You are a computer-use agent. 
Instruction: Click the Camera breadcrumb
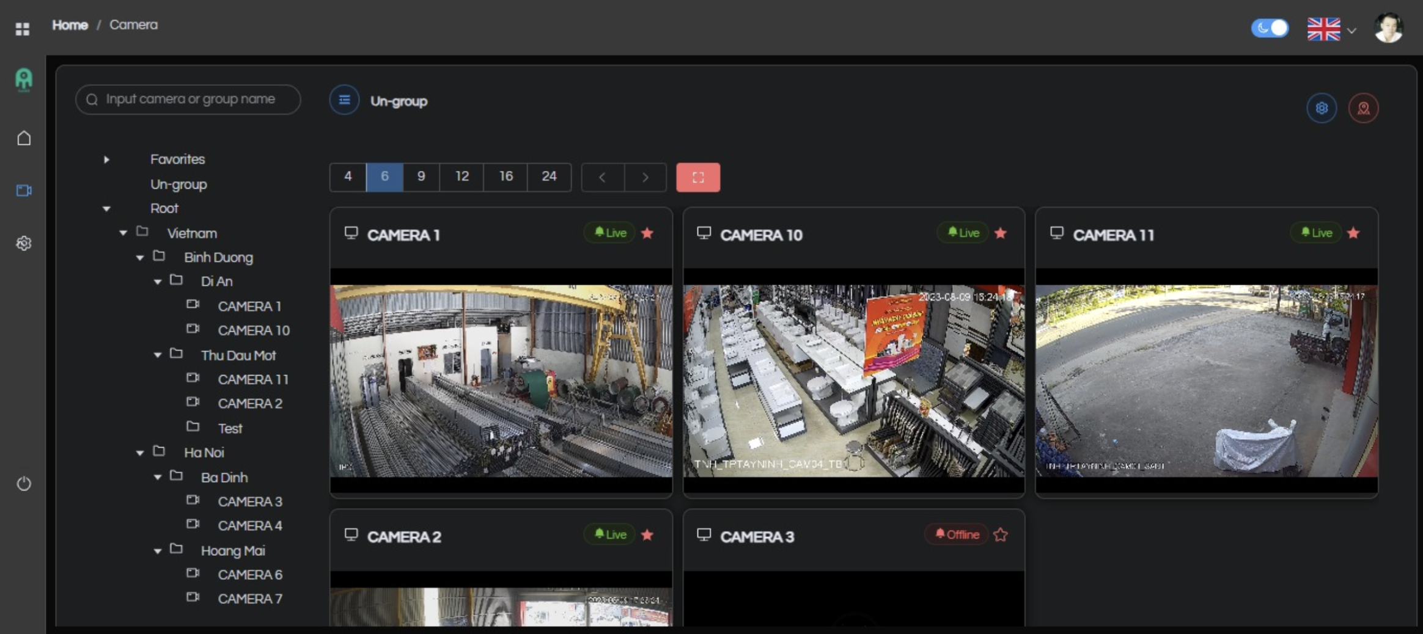pos(133,25)
